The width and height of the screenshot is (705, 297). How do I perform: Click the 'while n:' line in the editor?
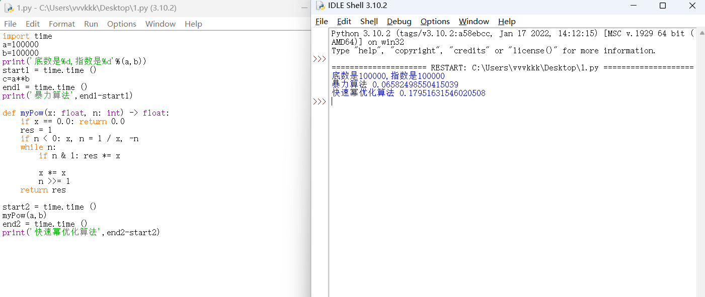[x=38, y=147]
